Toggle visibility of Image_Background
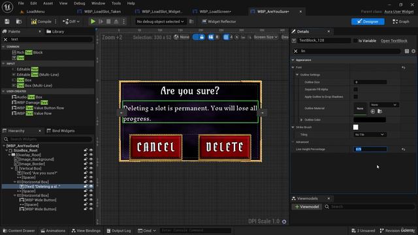The width and height of the screenshot is (418, 235). click(x=91, y=159)
